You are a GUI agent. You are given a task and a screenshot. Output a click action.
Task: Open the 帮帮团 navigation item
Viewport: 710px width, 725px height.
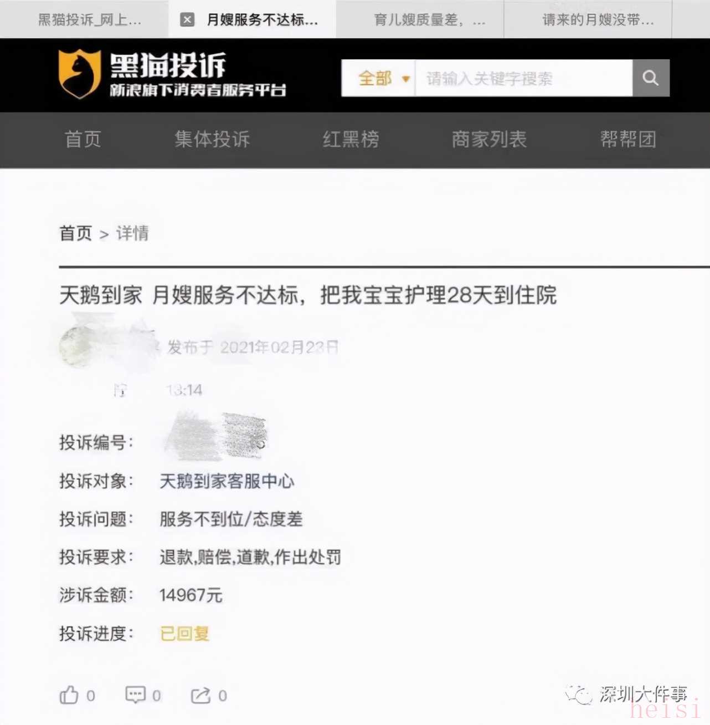628,139
